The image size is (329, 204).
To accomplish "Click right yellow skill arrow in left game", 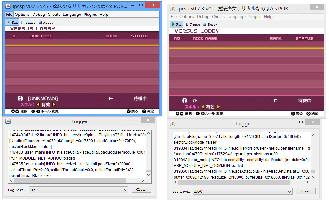I will click(54, 104).
